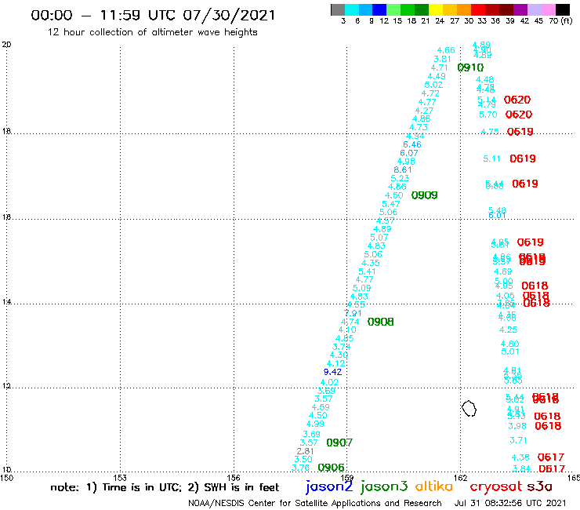Select the pure blue legend swatch

[x=379, y=9]
